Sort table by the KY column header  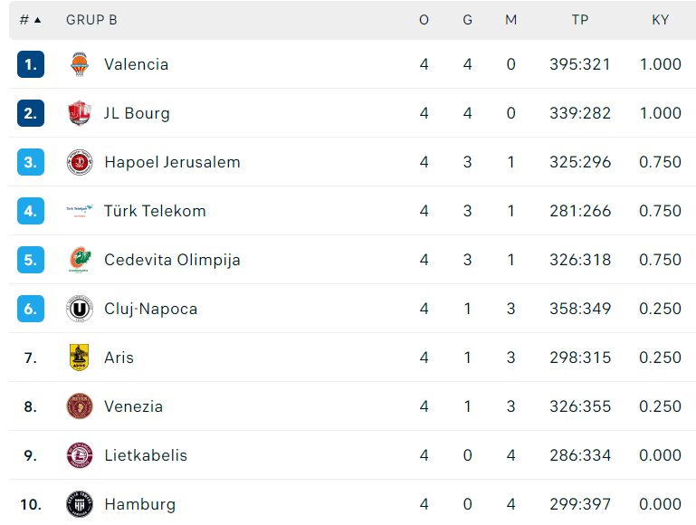tap(660, 20)
